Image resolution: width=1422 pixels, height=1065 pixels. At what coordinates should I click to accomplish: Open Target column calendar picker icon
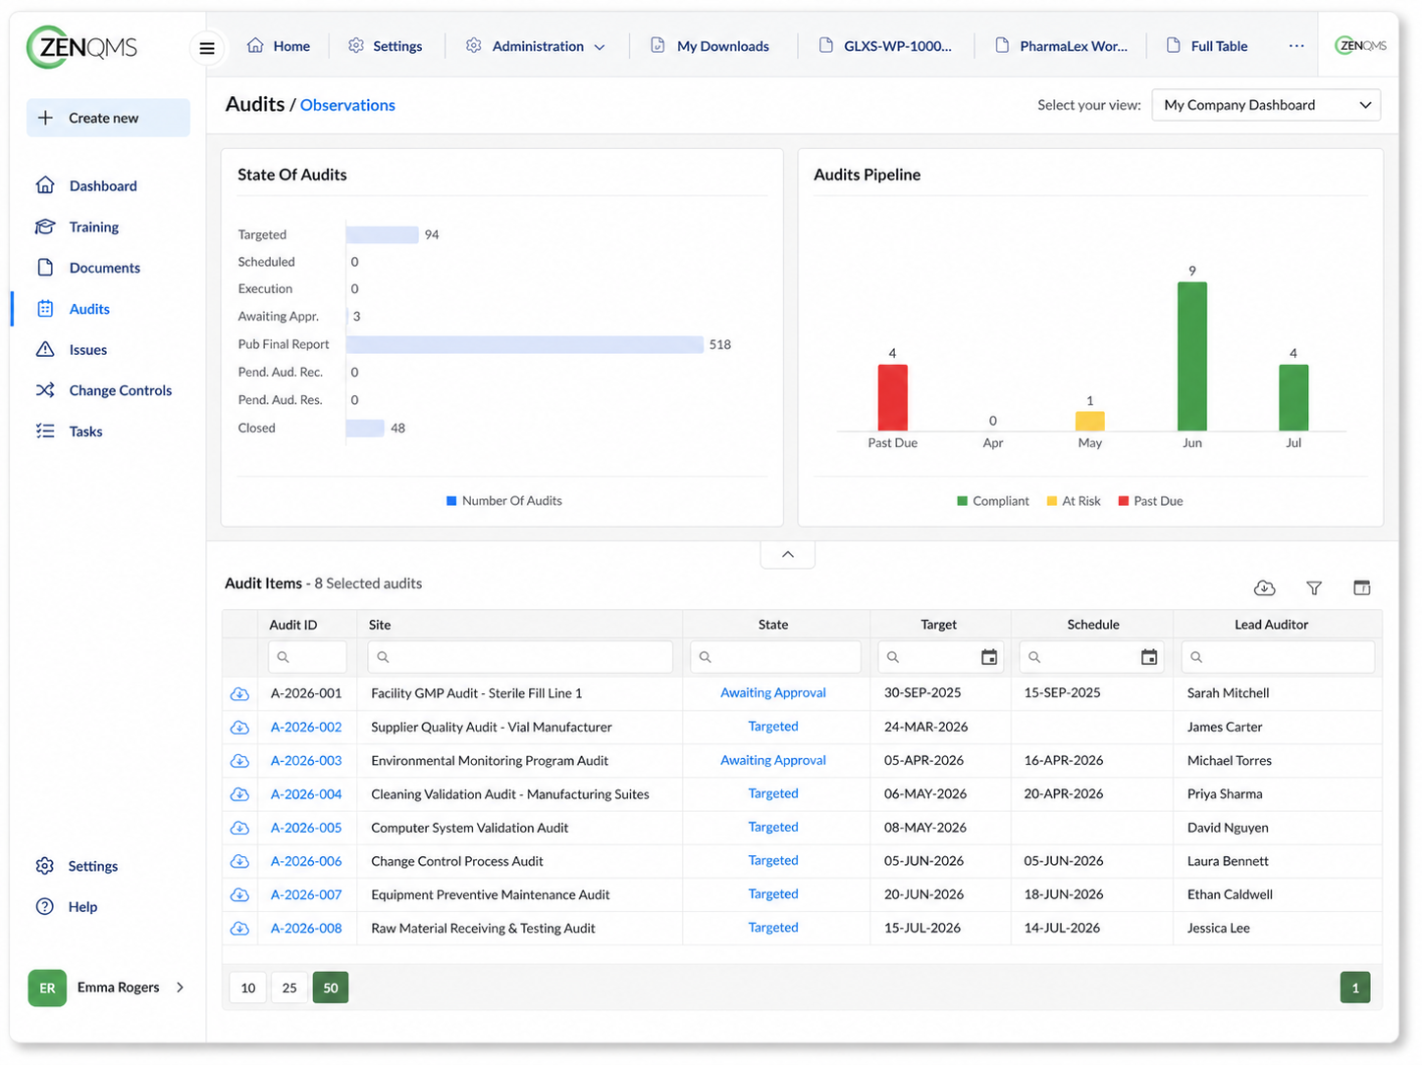989,657
